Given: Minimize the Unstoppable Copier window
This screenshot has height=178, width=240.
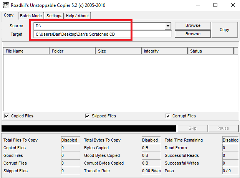Looking at the screenshot, I should 198,5.
